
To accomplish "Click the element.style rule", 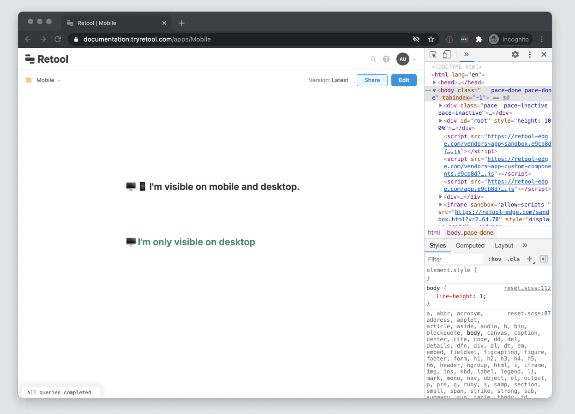I will tap(452, 270).
